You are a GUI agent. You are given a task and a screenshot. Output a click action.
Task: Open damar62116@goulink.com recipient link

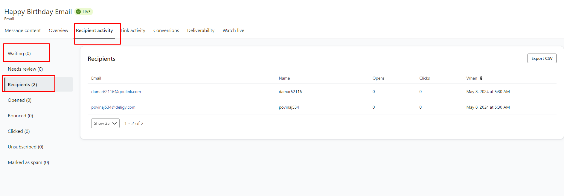116,92
